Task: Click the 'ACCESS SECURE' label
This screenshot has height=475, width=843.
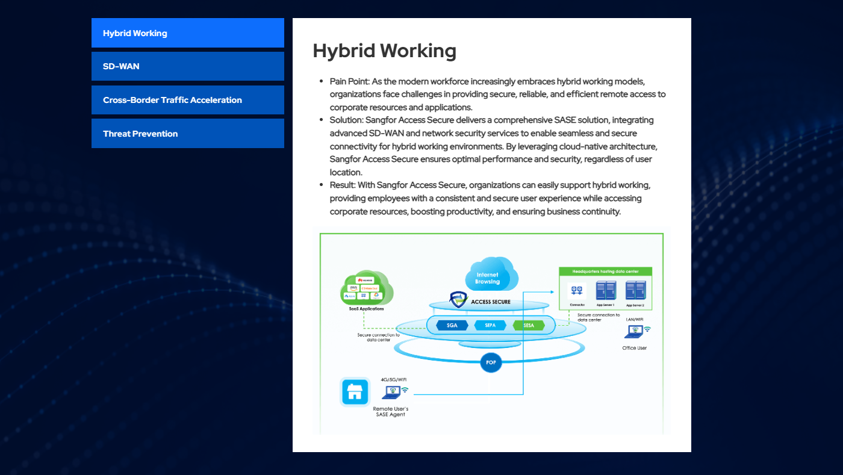Action: pos(491,302)
